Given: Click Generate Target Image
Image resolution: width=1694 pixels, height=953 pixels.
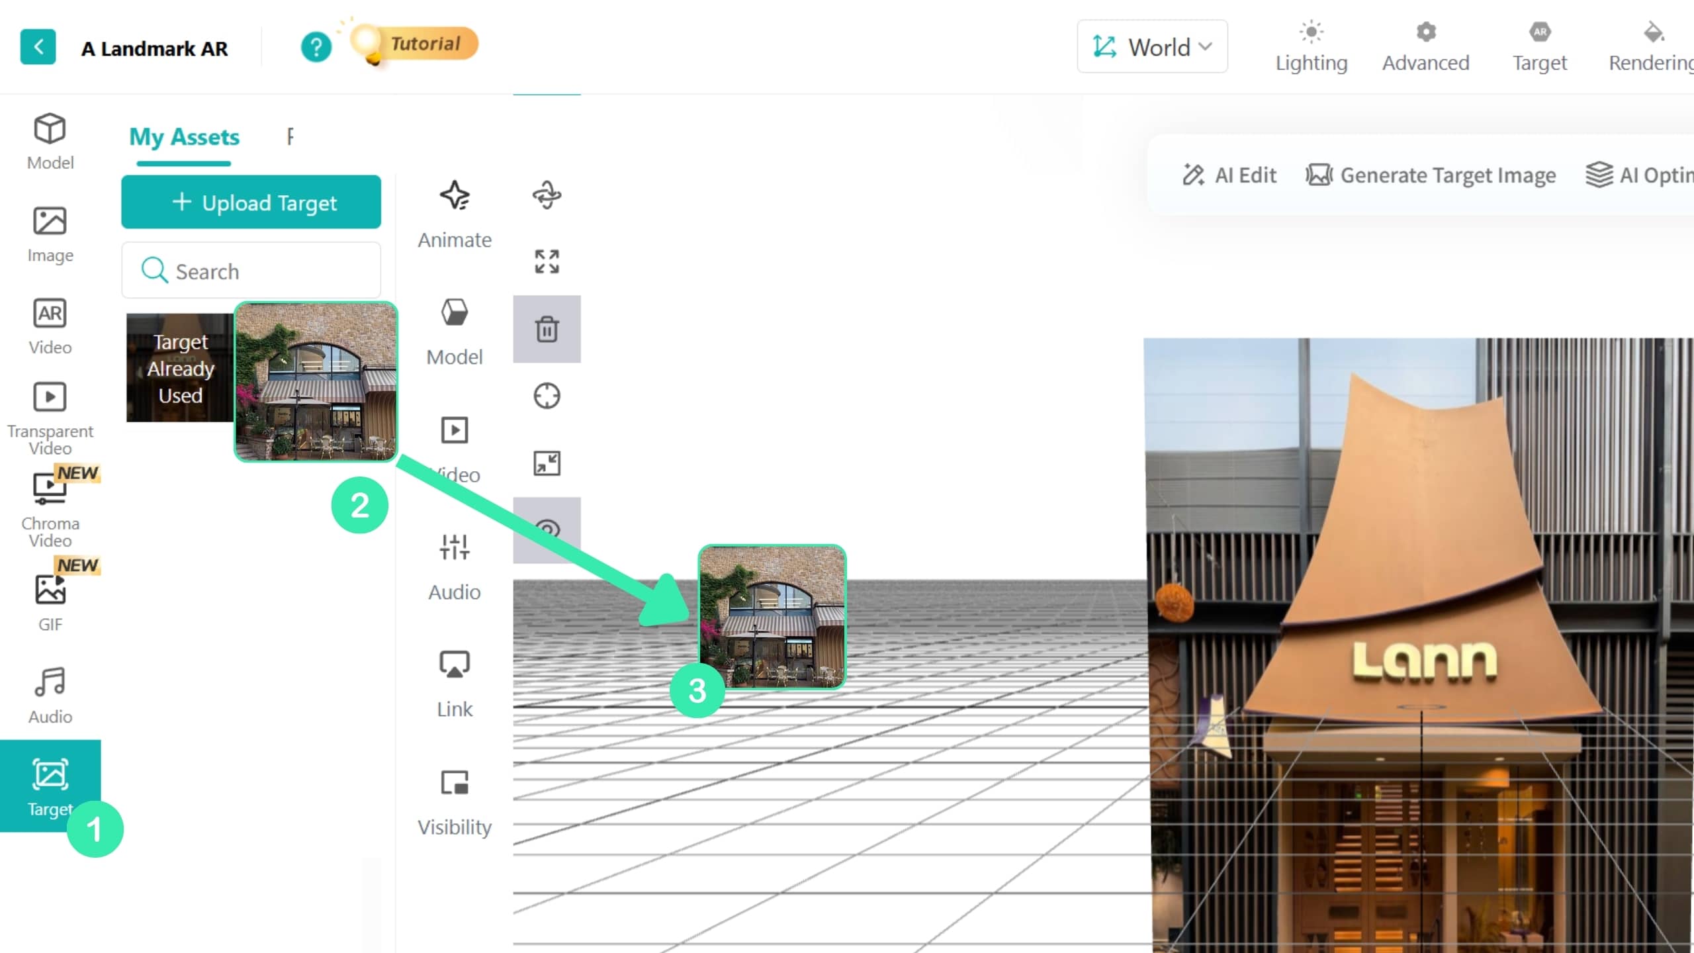Looking at the screenshot, I should pos(1431,175).
